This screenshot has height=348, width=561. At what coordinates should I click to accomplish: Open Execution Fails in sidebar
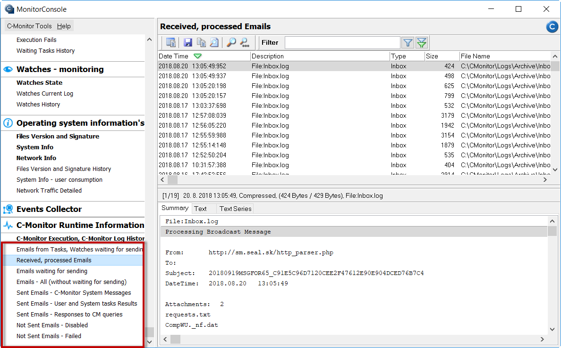click(36, 40)
